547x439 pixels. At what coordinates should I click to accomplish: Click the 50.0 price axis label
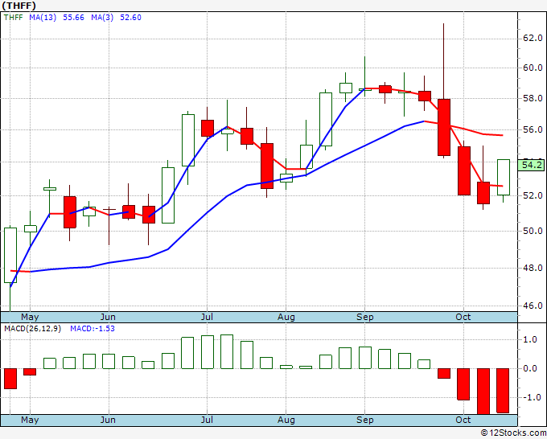point(533,231)
